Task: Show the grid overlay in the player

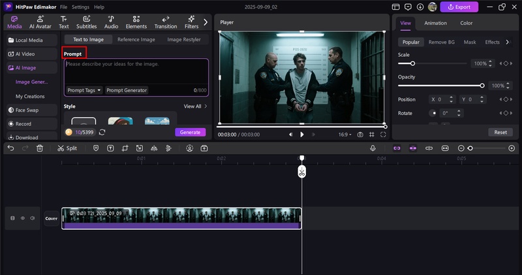Action: pos(371,135)
